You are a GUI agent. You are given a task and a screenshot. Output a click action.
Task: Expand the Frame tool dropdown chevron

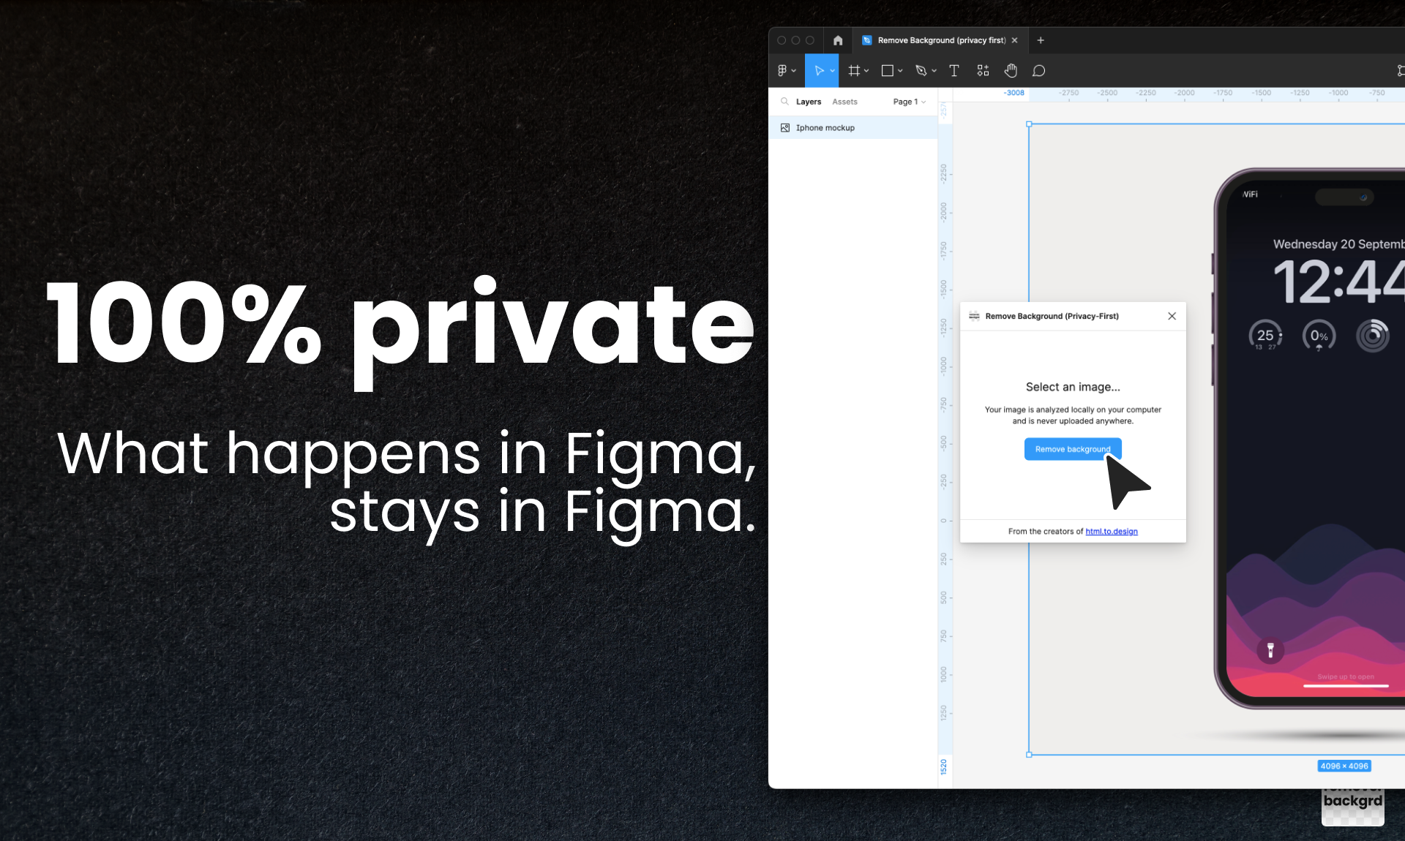pos(866,71)
